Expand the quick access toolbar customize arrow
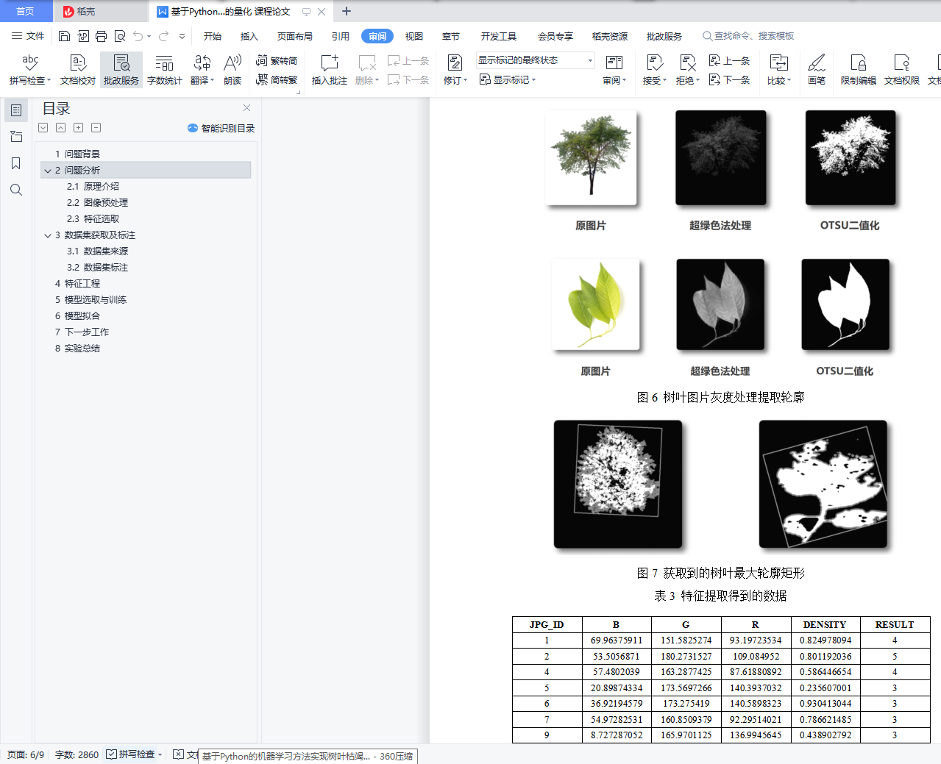This screenshot has height=764, width=941. point(182,36)
